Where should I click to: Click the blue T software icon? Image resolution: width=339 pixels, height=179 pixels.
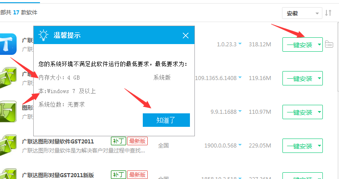8,44
